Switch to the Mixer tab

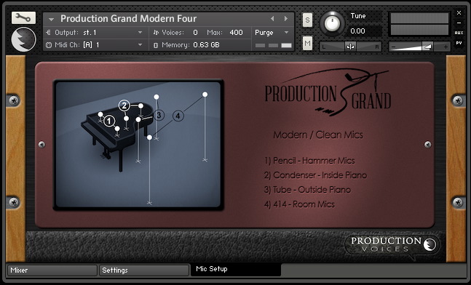point(52,270)
